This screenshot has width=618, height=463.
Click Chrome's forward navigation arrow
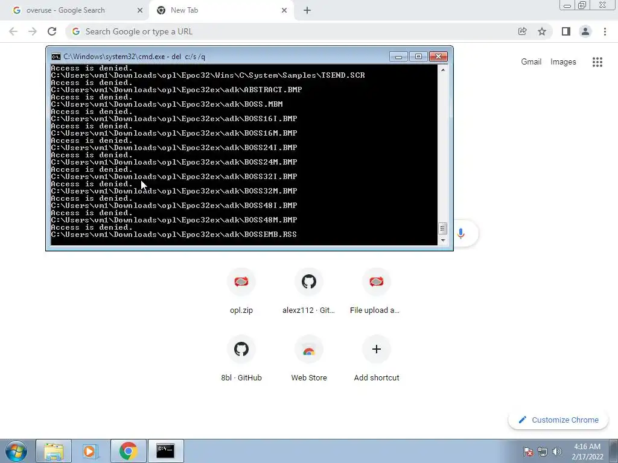(x=33, y=31)
